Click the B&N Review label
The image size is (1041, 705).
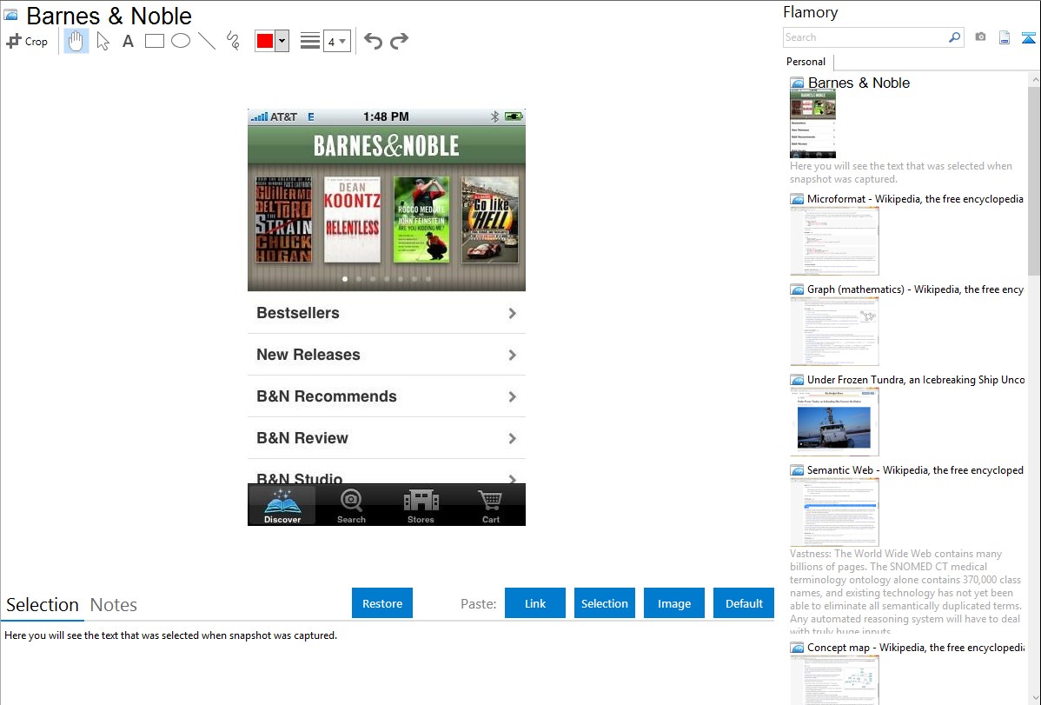pos(302,438)
